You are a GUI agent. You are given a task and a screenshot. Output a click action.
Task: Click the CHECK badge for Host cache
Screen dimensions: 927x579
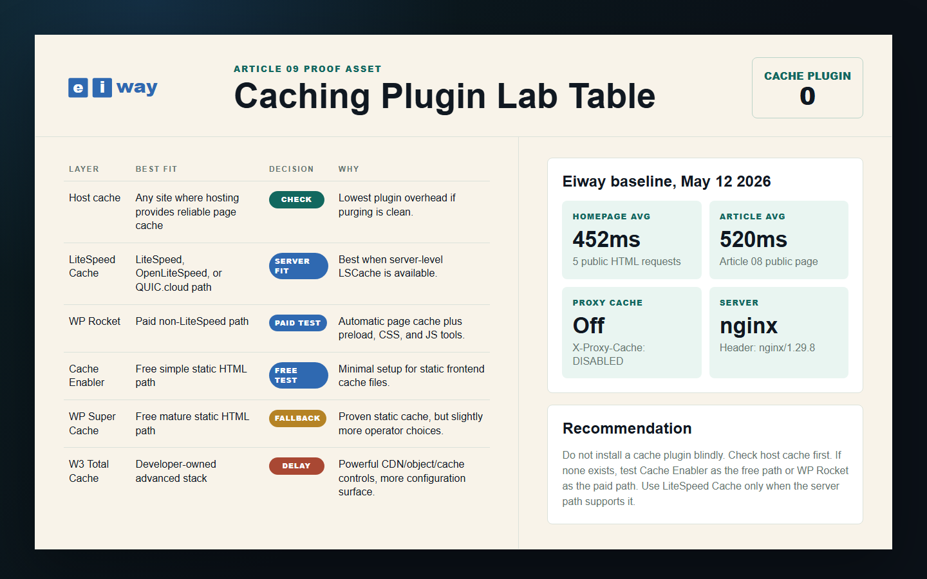tap(296, 199)
